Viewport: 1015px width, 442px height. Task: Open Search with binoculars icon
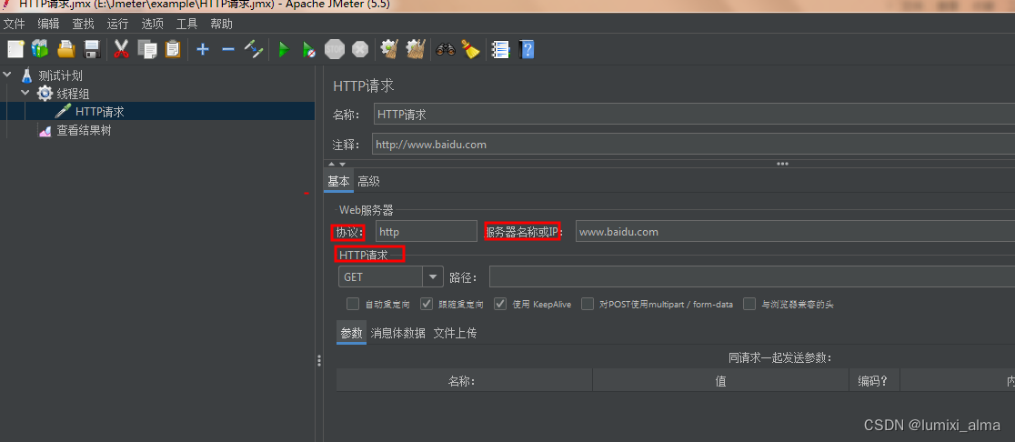(x=446, y=49)
